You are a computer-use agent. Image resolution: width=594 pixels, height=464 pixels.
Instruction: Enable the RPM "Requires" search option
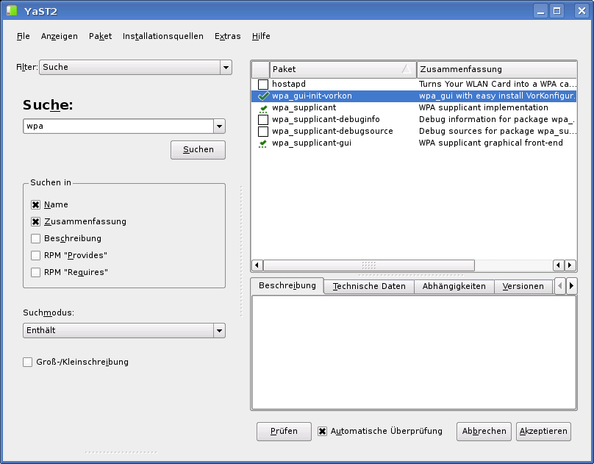pyautogui.click(x=35, y=272)
